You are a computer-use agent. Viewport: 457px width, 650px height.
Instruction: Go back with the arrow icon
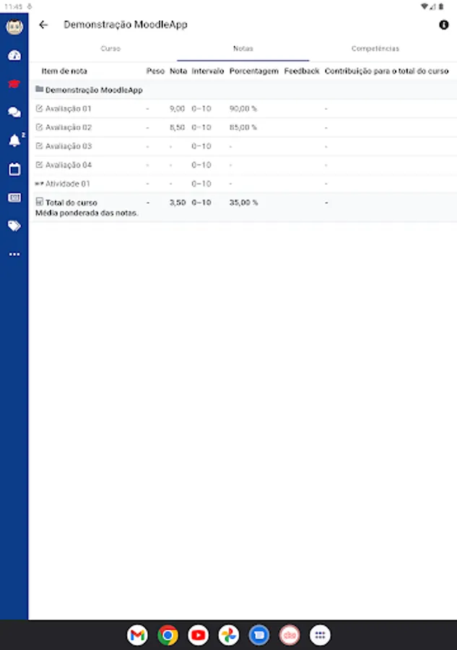coord(43,25)
